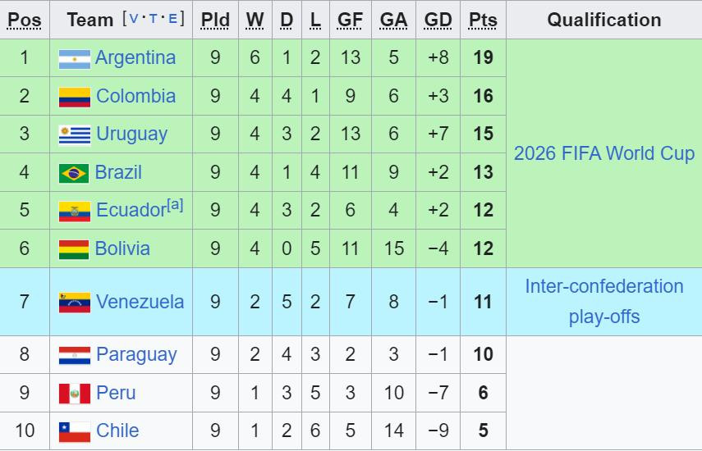The height and width of the screenshot is (451, 702).
Task: Click the GD column header abbreviation
Action: 438,20
